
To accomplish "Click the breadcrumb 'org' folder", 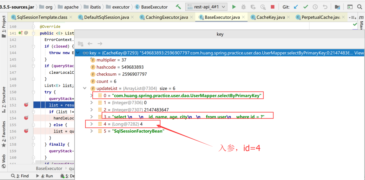I will (46, 7).
